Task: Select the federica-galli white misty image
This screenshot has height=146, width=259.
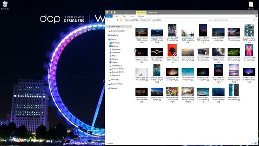Action: [x=142, y=72]
